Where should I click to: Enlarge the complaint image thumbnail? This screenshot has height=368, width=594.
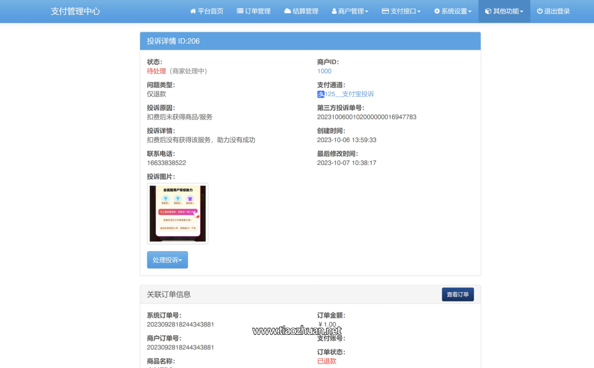(177, 213)
